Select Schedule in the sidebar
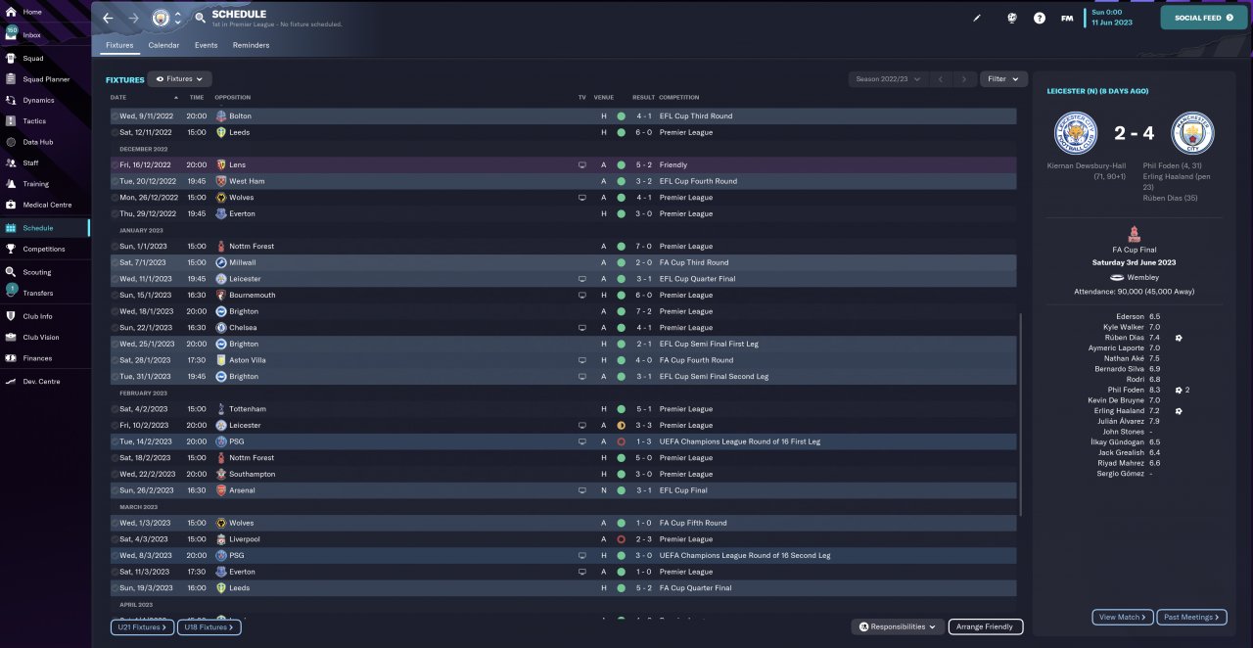The width and height of the screenshot is (1253, 648). coord(44,228)
